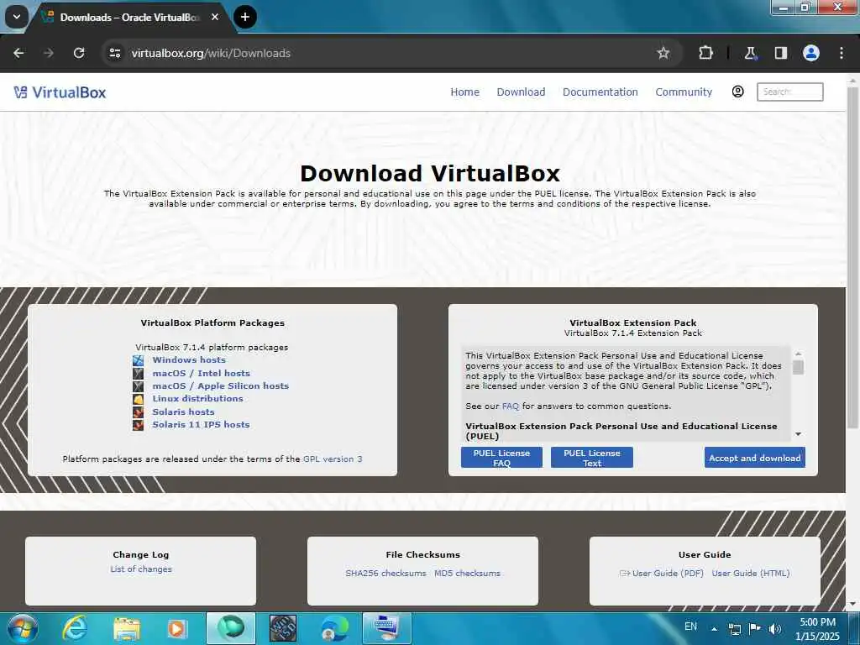860x645 pixels.
Task: Open a new tab with the plus button
Action: tap(245, 17)
